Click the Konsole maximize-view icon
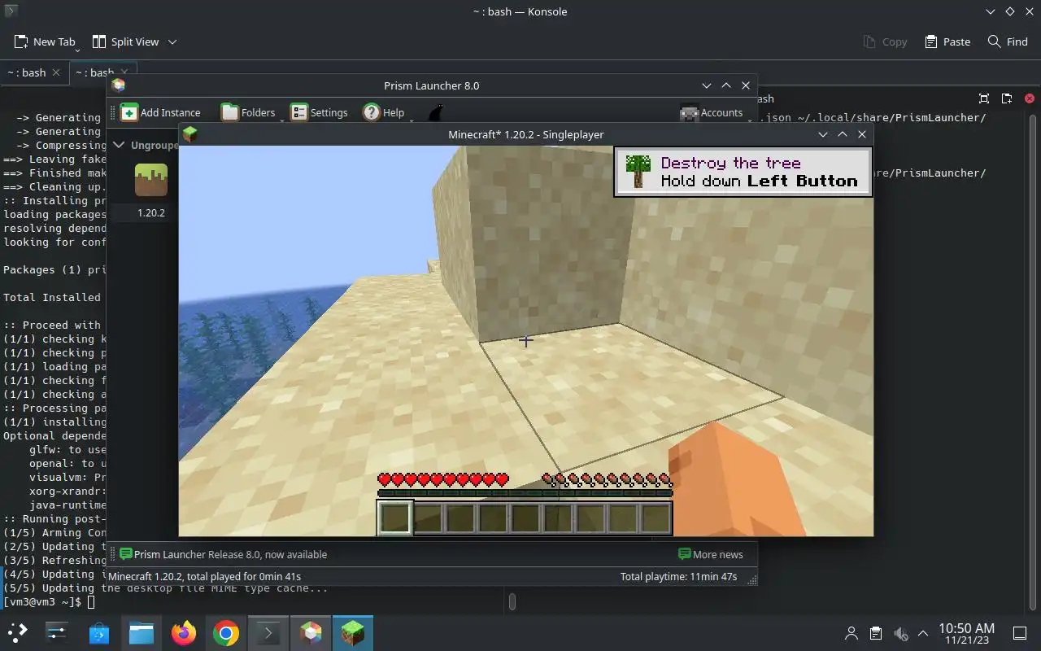Viewport: 1041px width, 651px height. 984,98
